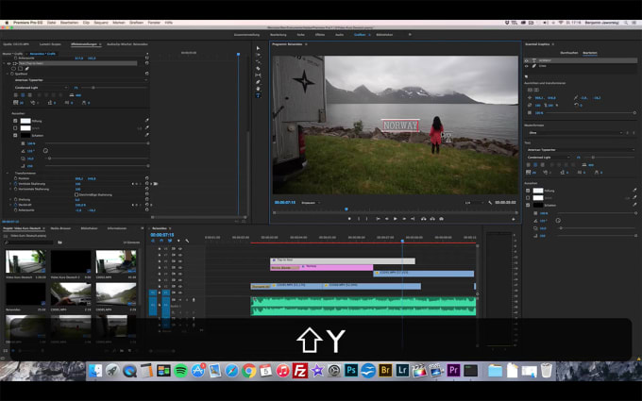
Task: Select the Hand tool
Action: (258, 89)
